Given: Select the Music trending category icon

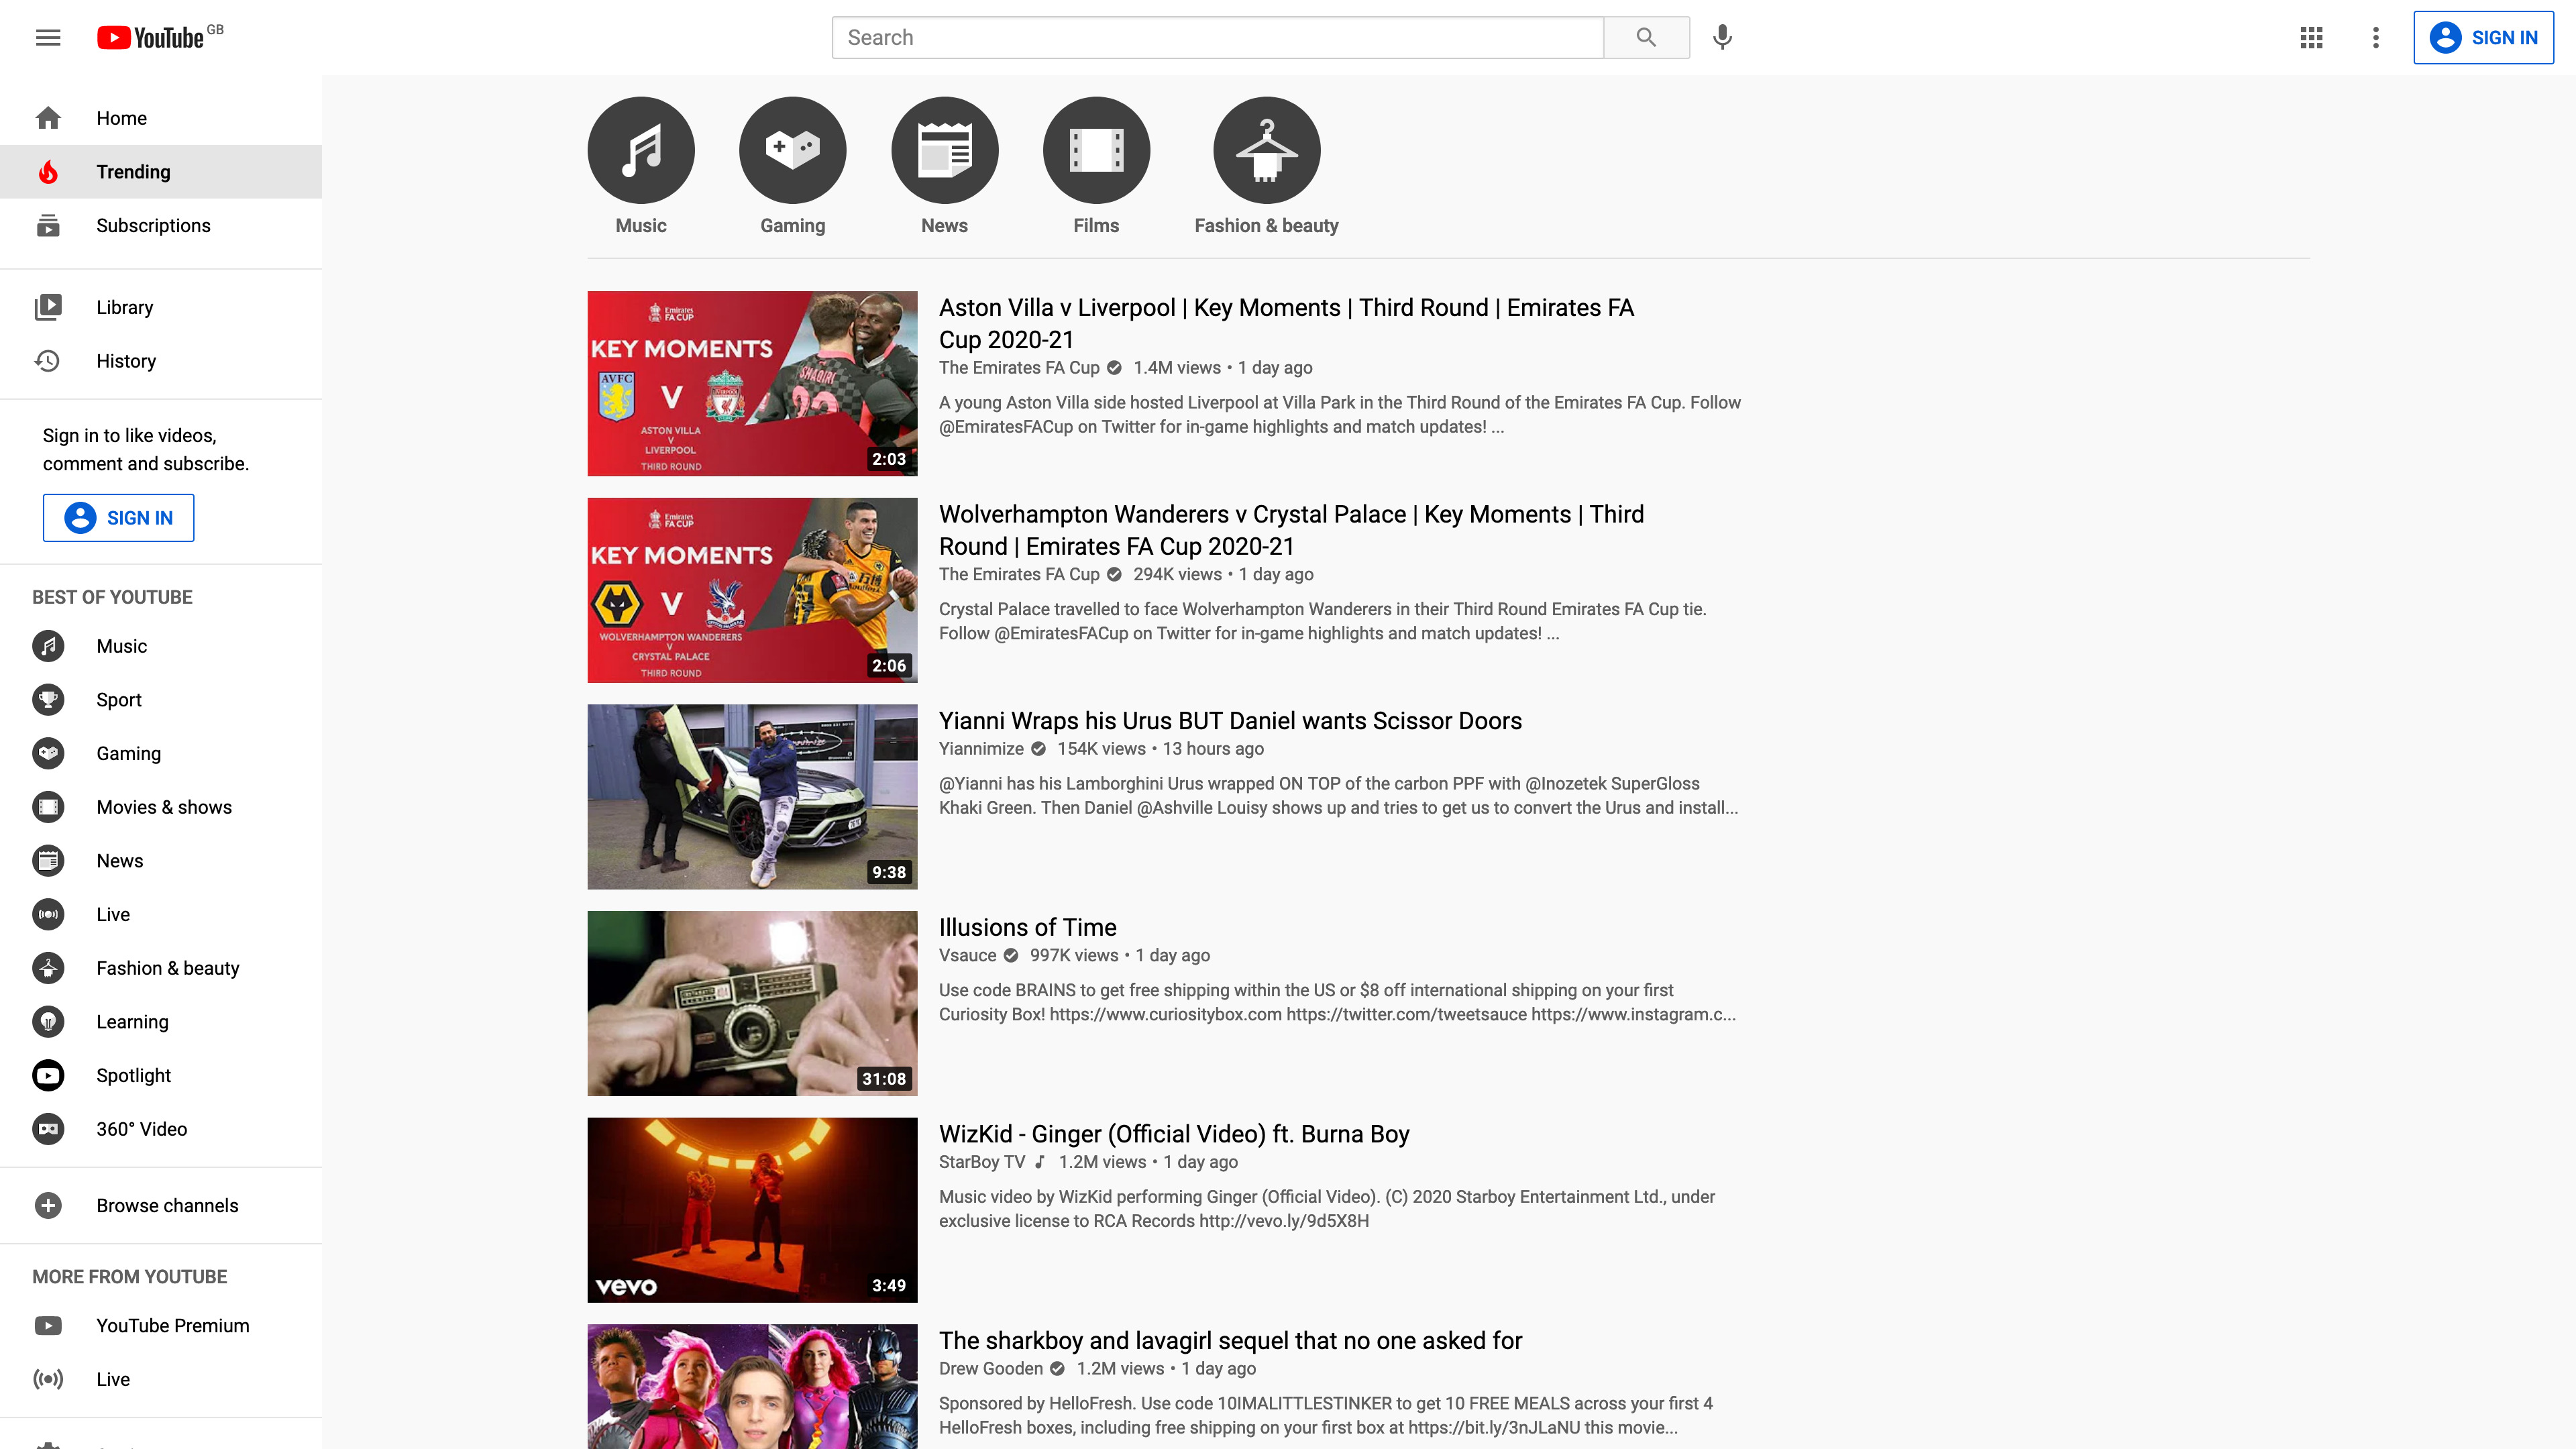Looking at the screenshot, I should [640, 149].
